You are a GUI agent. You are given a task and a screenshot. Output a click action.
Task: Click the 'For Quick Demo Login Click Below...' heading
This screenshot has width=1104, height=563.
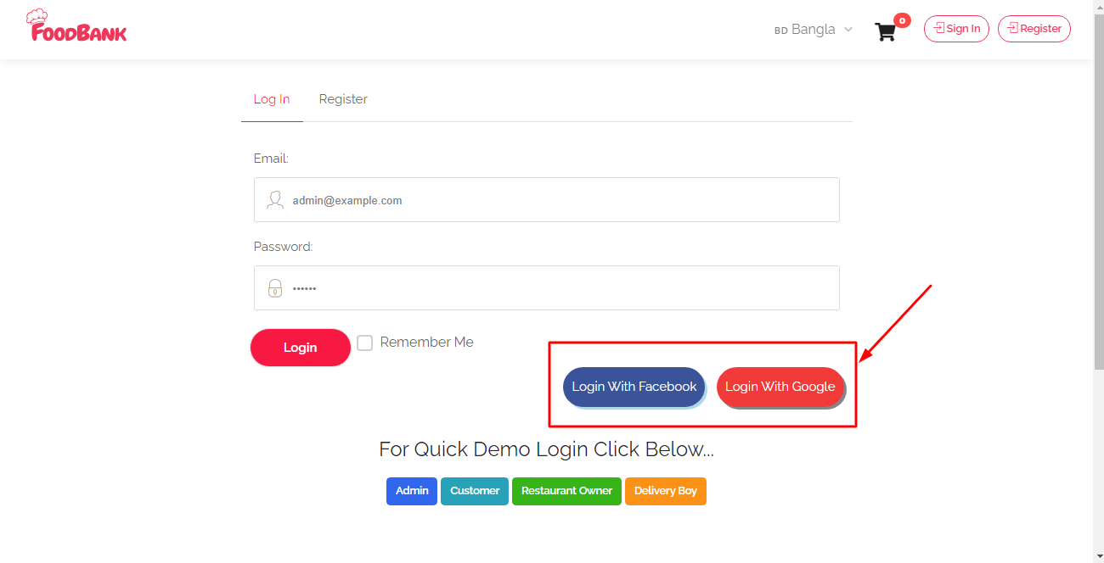[x=547, y=449]
